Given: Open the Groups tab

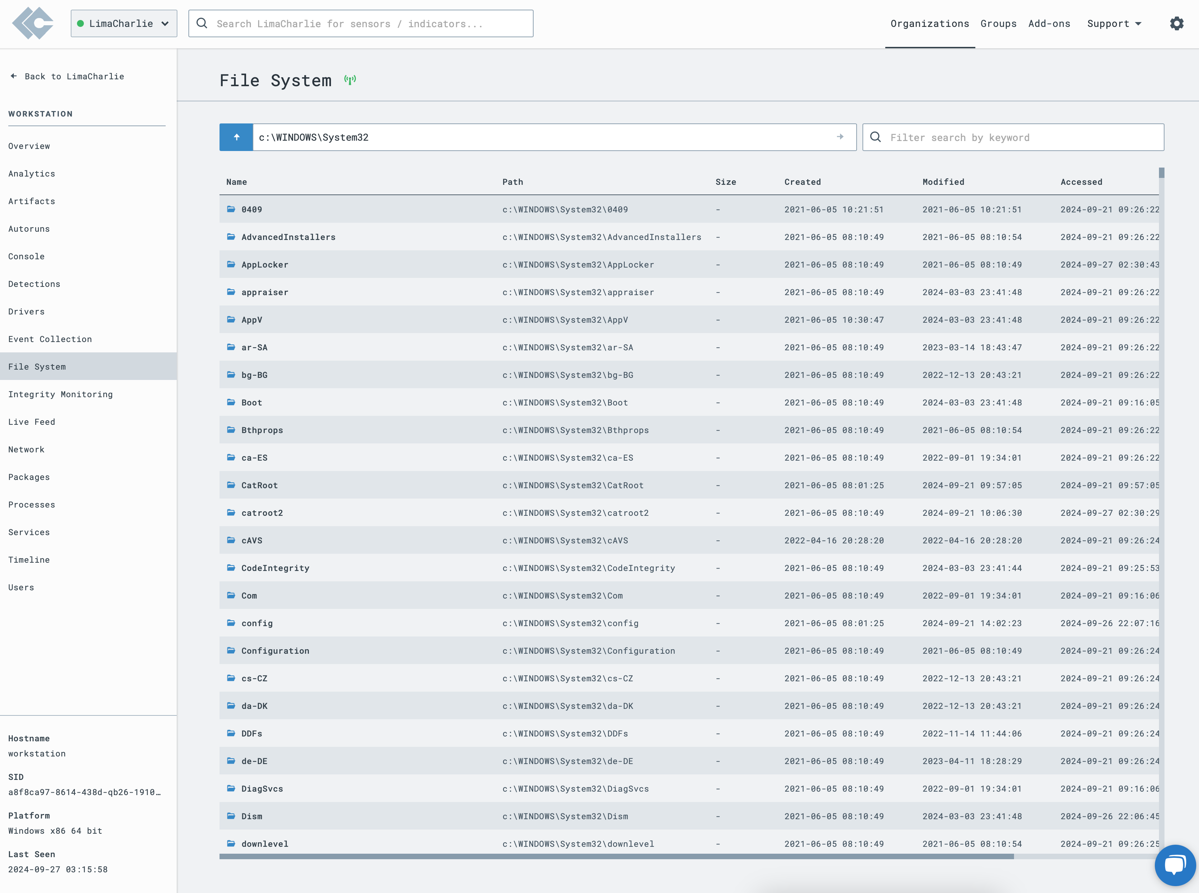Looking at the screenshot, I should pyautogui.click(x=998, y=24).
